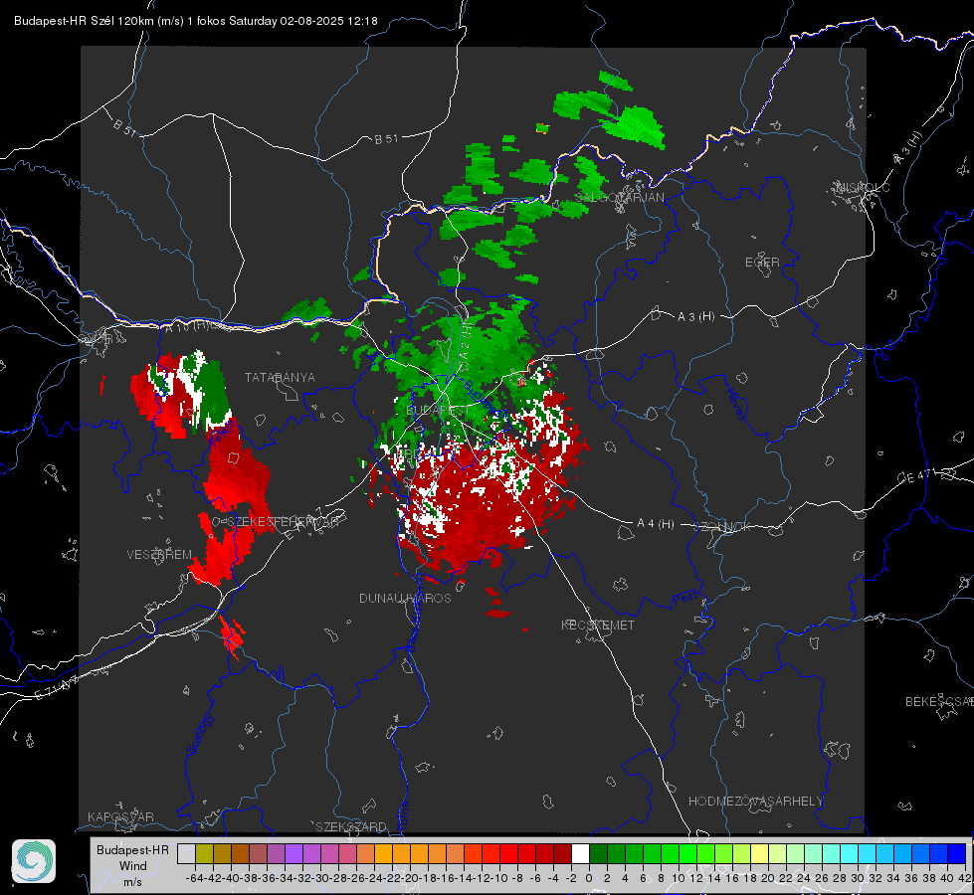Click the '30' legend value

pos(858,878)
